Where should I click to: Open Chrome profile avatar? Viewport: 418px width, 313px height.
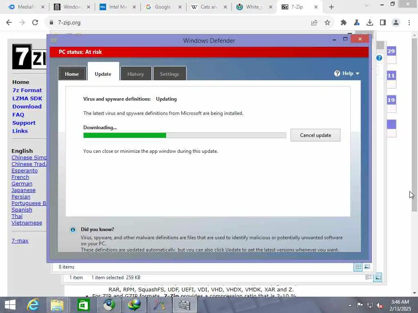coord(396,23)
